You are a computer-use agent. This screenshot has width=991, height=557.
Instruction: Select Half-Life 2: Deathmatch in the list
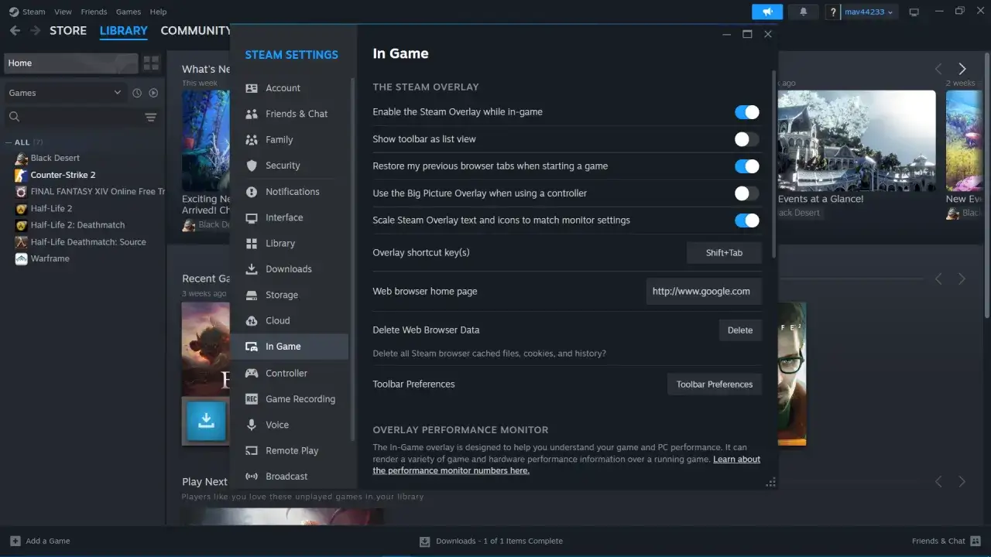pos(77,225)
